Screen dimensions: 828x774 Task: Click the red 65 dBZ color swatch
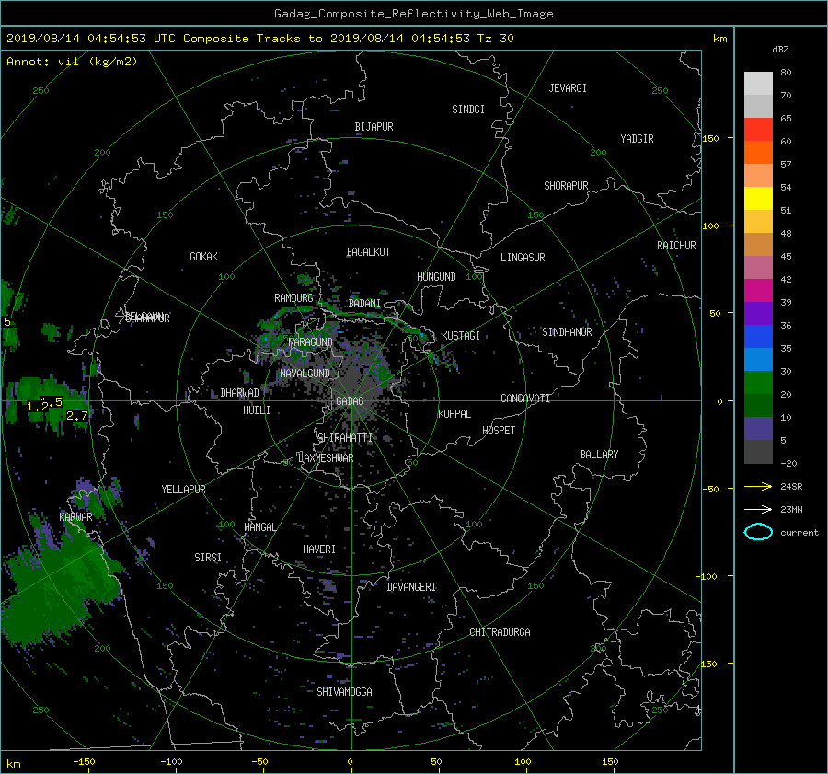758,129
